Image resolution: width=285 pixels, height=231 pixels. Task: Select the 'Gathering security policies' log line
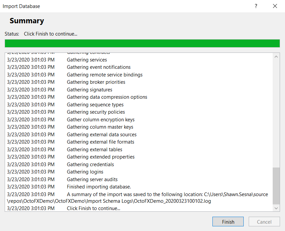click(96, 112)
